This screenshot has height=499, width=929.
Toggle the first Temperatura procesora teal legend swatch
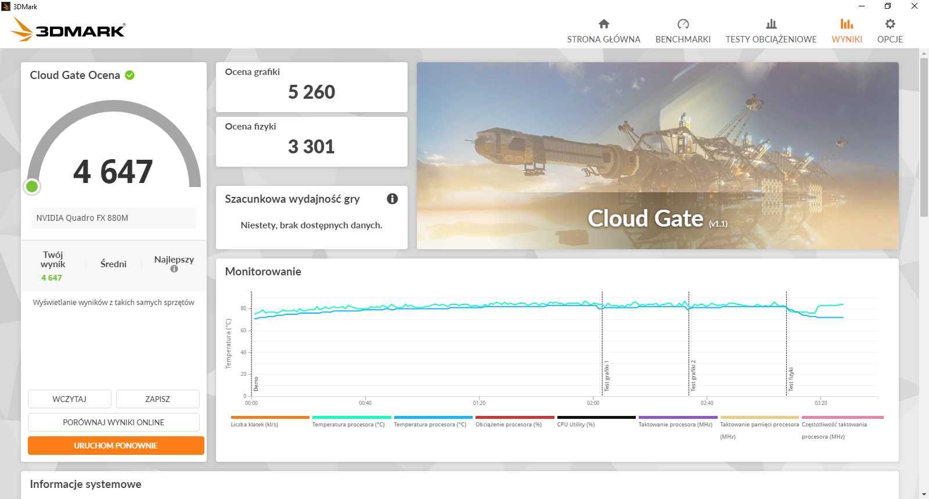point(352,417)
